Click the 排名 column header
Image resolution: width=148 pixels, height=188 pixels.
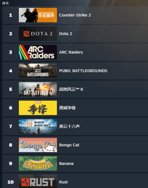6,3
